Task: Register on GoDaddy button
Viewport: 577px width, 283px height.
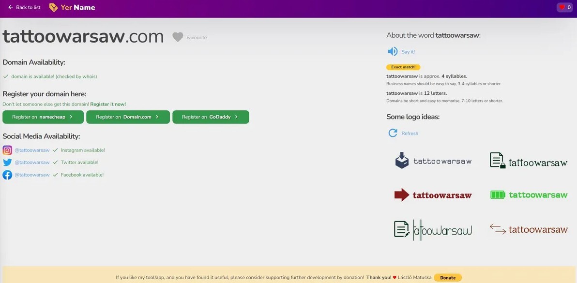Action: click(211, 117)
